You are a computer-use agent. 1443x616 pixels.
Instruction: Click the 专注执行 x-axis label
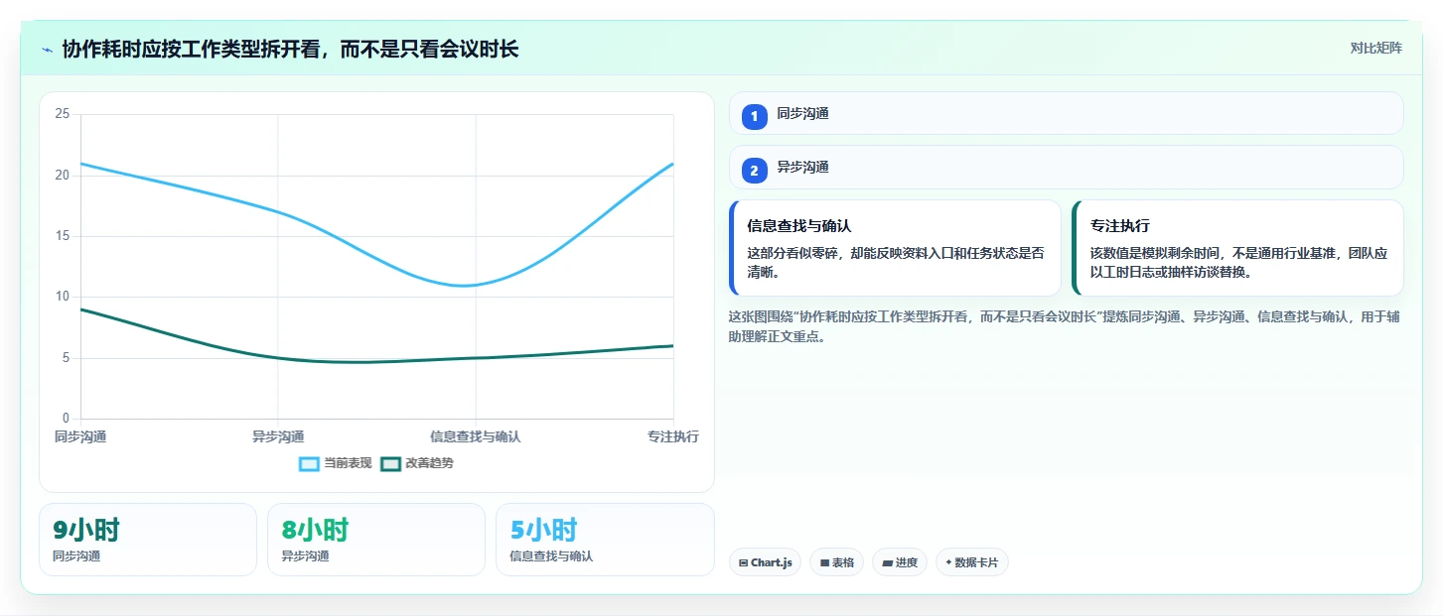click(673, 436)
